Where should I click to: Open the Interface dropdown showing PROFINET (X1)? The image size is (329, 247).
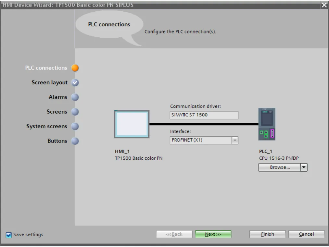(x=235, y=140)
